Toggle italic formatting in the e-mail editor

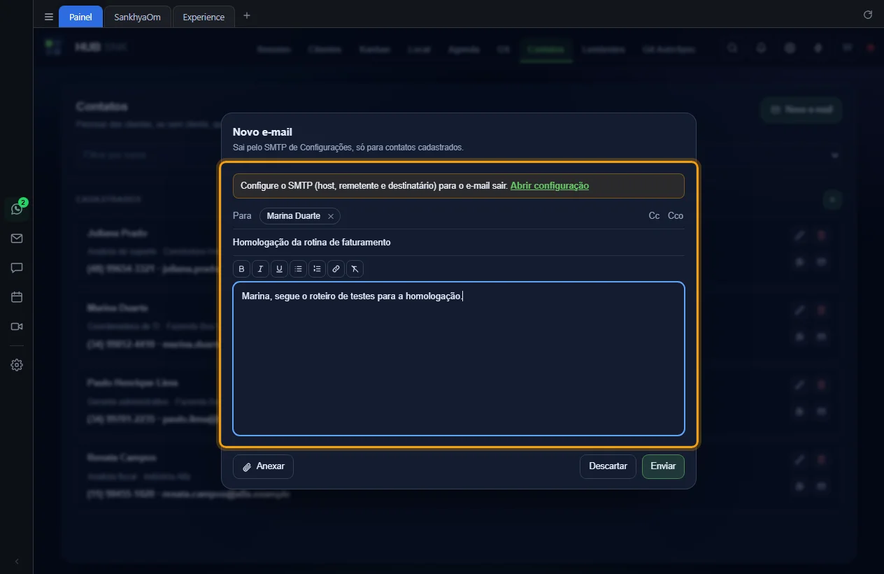pyautogui.click(x=261, y=268)
